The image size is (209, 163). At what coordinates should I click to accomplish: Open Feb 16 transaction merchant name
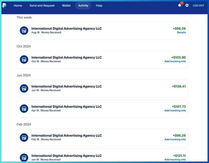pyautogui.click(x=67, y=136)
